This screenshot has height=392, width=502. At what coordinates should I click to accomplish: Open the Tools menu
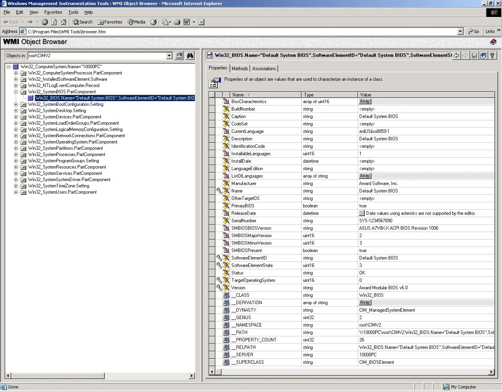pyautogui.click(x=73, y=12)
